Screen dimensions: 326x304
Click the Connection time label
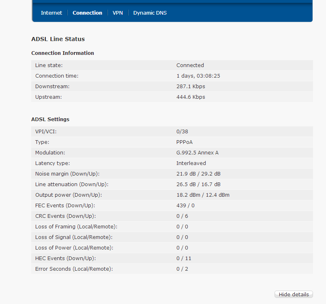pyautogui.click(x=57, y=76)
